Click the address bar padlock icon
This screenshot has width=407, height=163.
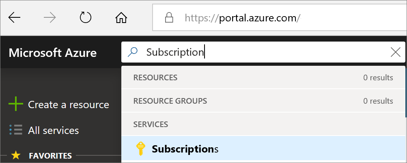click(x=169, y=18)
